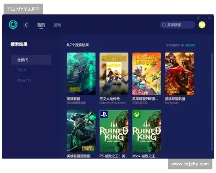Switch to the 游戏 tab
This screenshot has height=173, width=216.
[57, 25]
